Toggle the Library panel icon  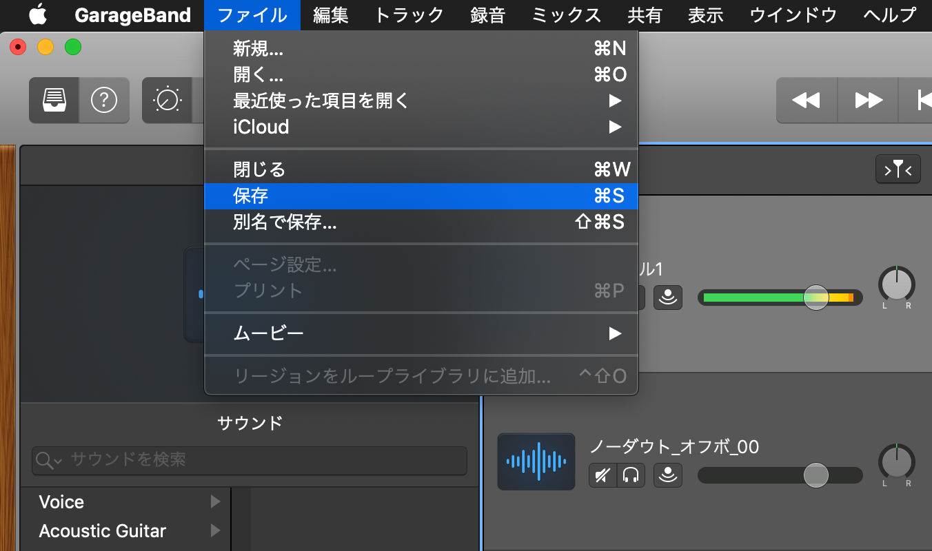[x=54, y=101]
